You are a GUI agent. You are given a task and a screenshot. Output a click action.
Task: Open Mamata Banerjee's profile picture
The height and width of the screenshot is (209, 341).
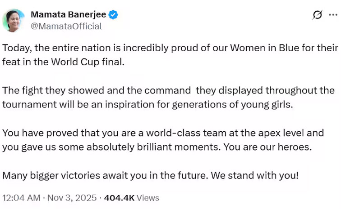pyautogui.click(x=14, y=20)
